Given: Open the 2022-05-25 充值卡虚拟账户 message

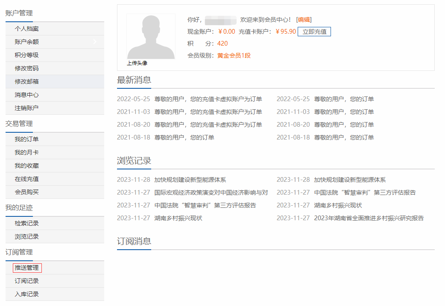Looking at the screenshot, I should tap(208, 99).
